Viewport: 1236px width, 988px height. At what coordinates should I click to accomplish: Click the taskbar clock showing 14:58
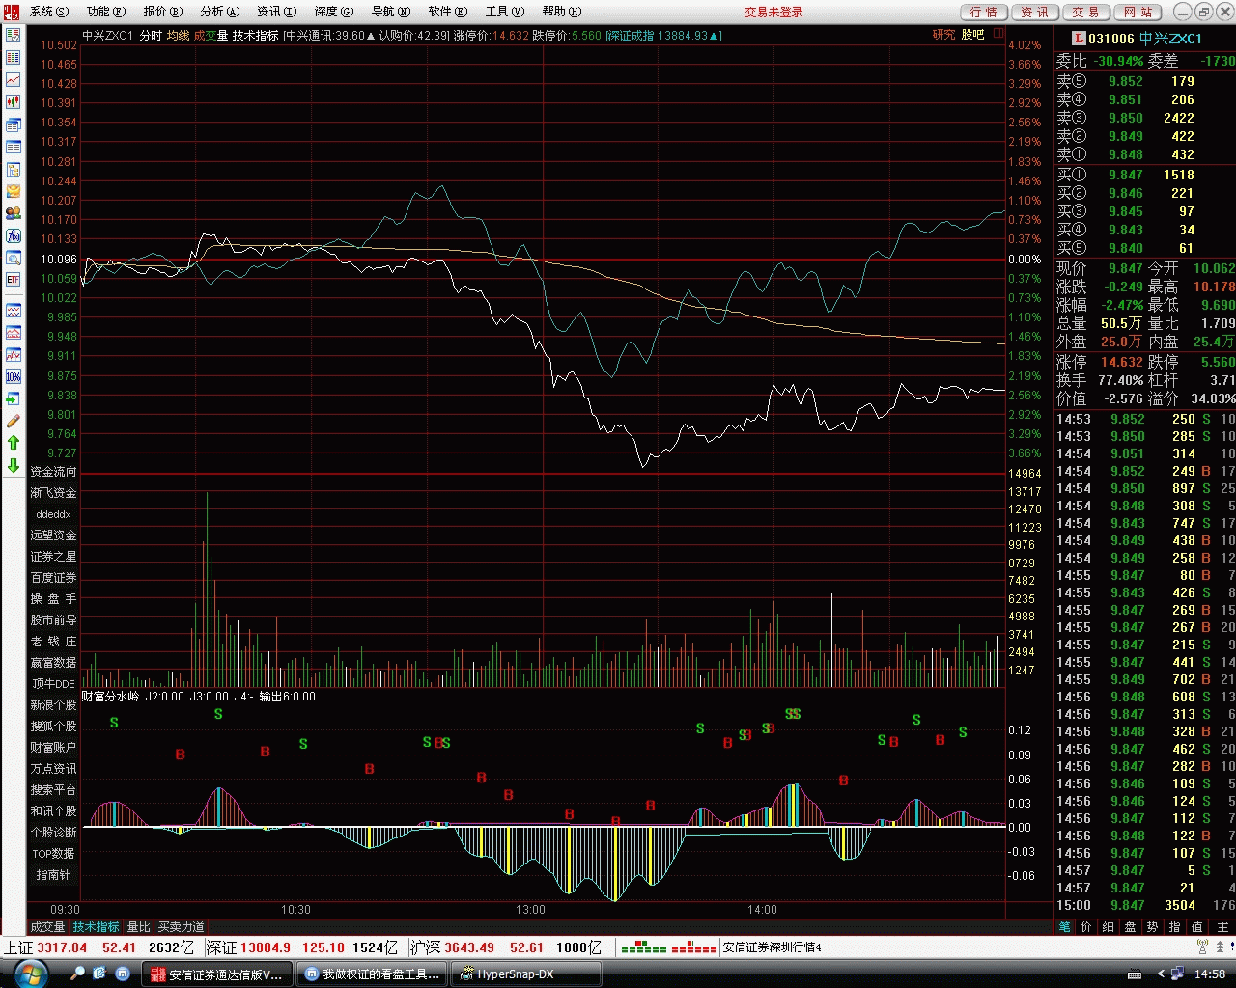(1210, 974)
